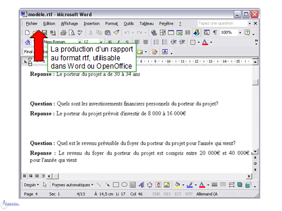Open the Insertion menu

coord(92,23)
